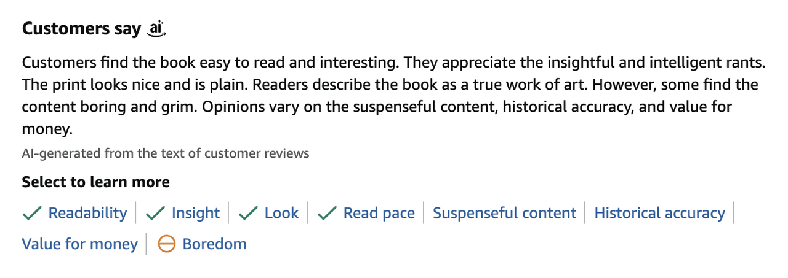Click the green checkmark beside Insight
The height and width of the screenshot is (278, 788).
(x=155, y=214)
